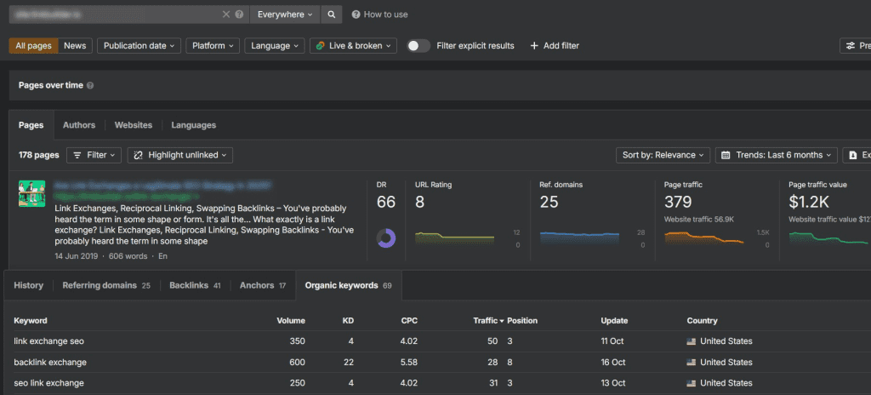Open the Referring domains tab
This screenshot has height=395, width=871.
(x=105, y=285)
